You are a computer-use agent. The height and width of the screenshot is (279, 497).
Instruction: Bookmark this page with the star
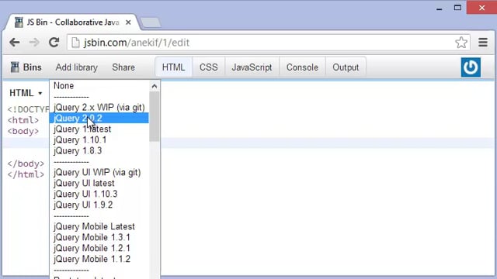(461, 43)
